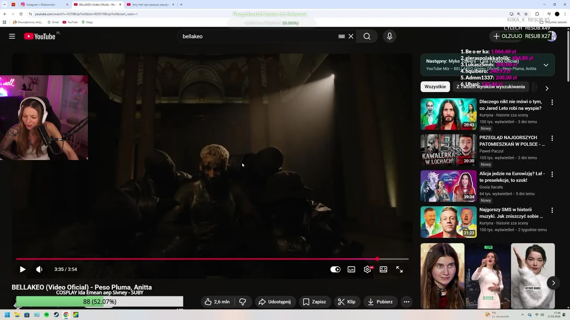The height and width of the screenshot is (320, 570).
Task: Select the Z Twoich wyników wyszukiwania chip
Action: tap(490, 87)
